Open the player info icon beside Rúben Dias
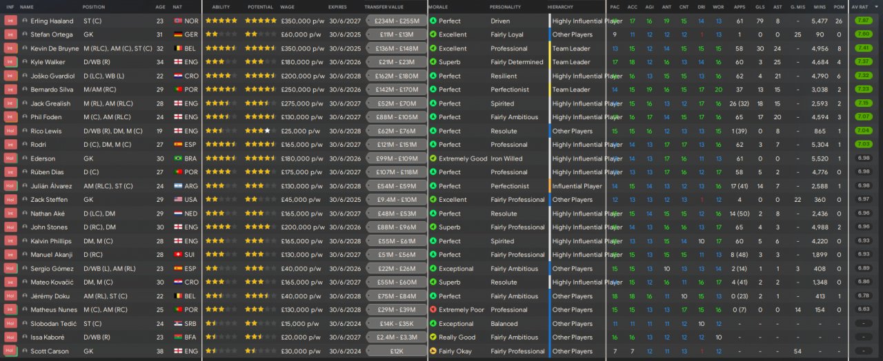The width and height of the screenshot is (883, 361). (25, 172)
